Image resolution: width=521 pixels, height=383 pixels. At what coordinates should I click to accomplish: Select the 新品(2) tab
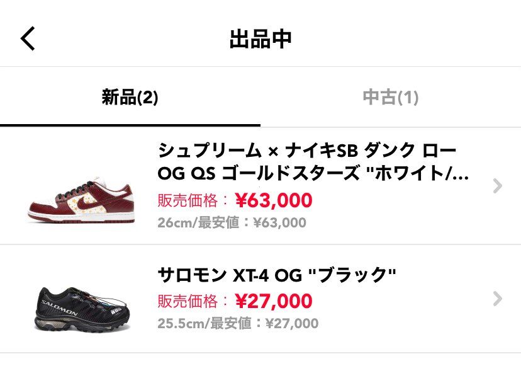click(x=130, y=98)
